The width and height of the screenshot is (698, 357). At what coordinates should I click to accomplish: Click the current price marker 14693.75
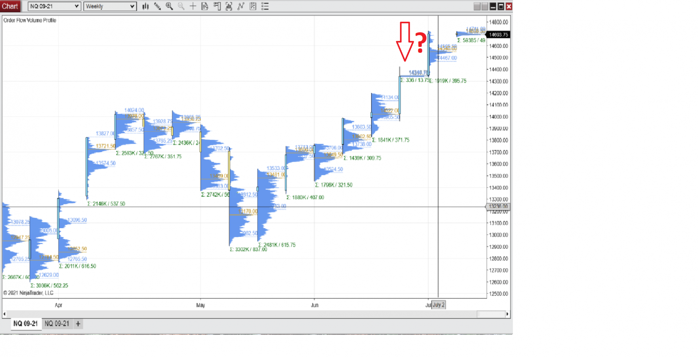coord(498,35)
